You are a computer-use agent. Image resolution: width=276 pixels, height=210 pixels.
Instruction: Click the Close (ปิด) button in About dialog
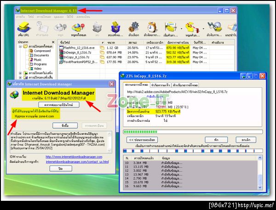point(61,169)
